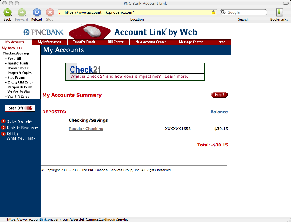Screen dimensions: 291x222
Task: Click the My Accounts Summary heading
Action: (72, 95)
